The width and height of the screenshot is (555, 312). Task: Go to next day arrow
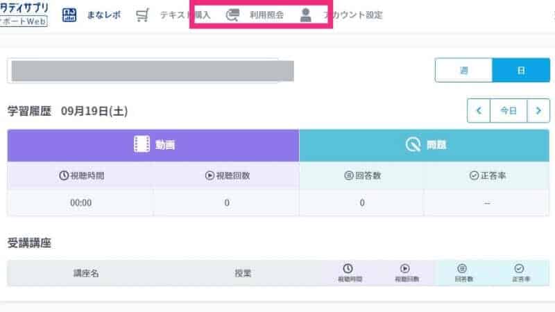(538, 111)
